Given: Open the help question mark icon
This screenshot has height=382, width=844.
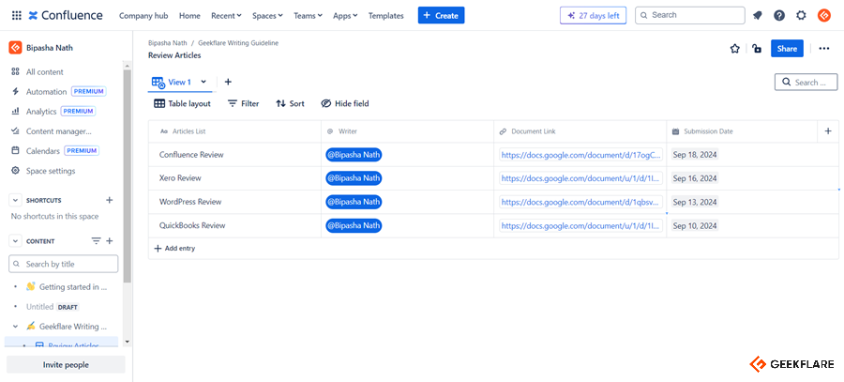Looking at the screenshot, I should coord(779,16).
